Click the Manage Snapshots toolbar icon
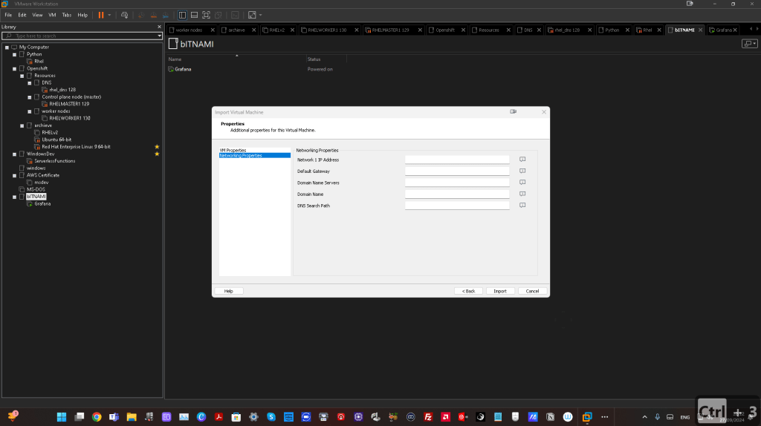Image resolution: width=761 pixels, height=426 pixels. pos(166,15)
